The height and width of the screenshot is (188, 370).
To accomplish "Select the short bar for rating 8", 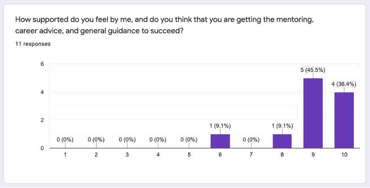I will point(282,141).
